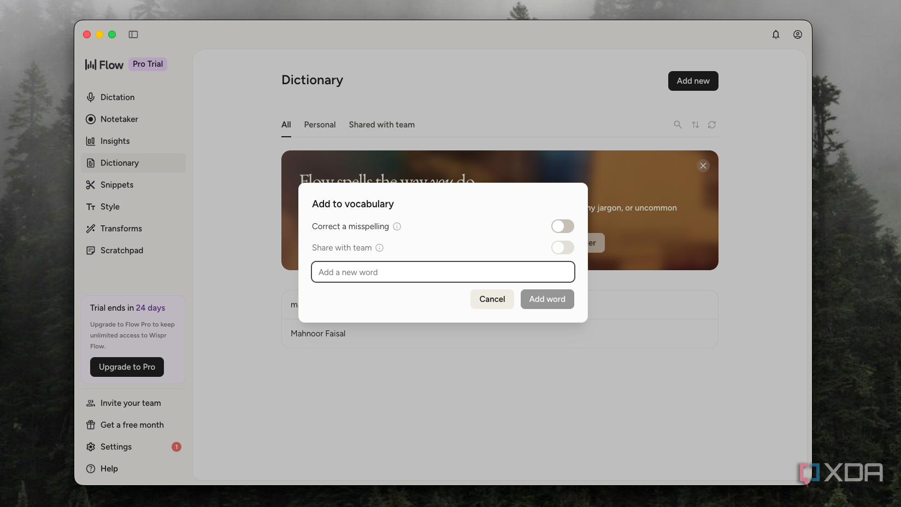Open Get a free month

click(x=133, y=425)
